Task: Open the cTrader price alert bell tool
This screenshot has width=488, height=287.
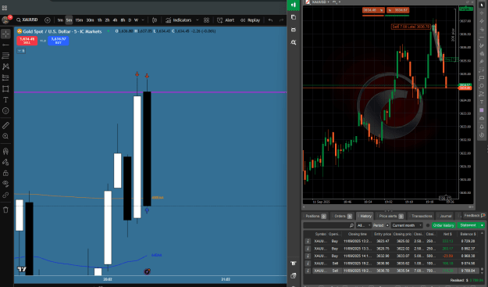Action: coord(482,127)
